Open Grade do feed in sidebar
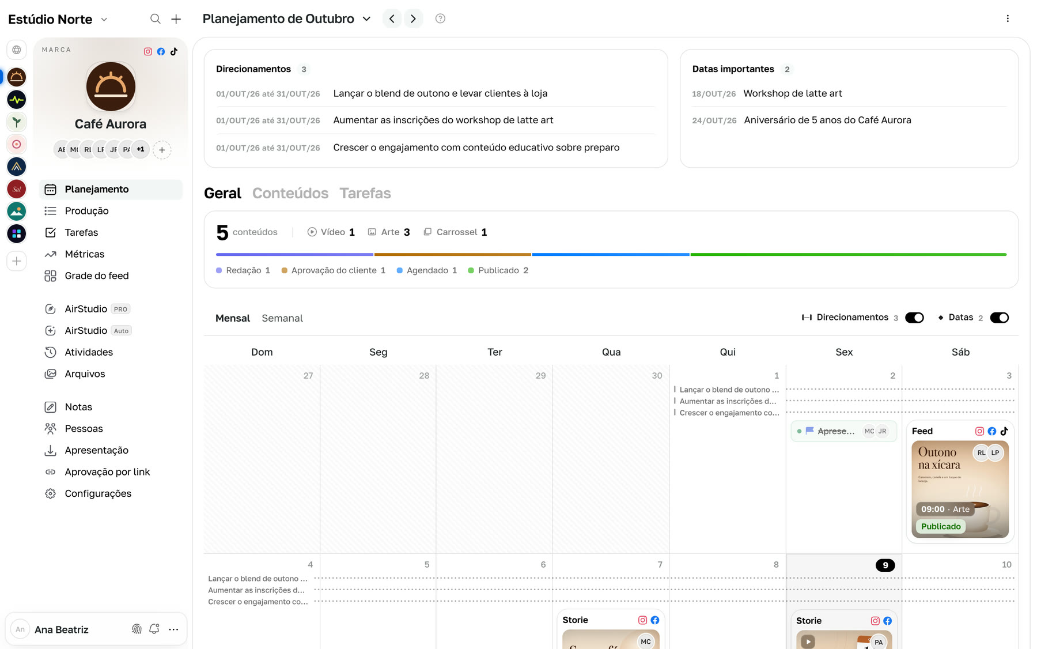Viewport: 1037px width, 649px height. tap(111, 276)
